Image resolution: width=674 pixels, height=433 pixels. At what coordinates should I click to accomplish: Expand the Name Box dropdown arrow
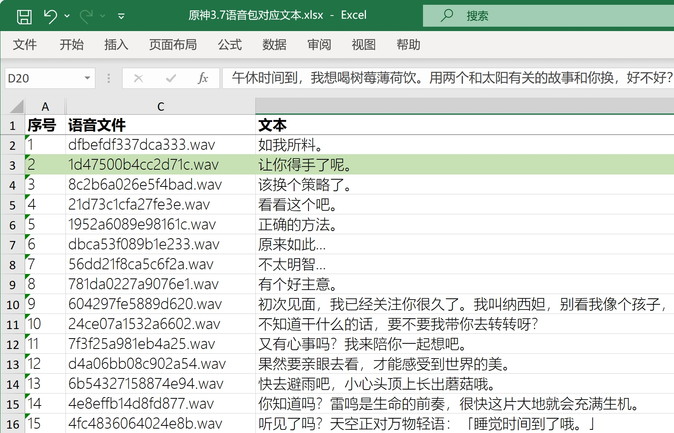(87, 78)
